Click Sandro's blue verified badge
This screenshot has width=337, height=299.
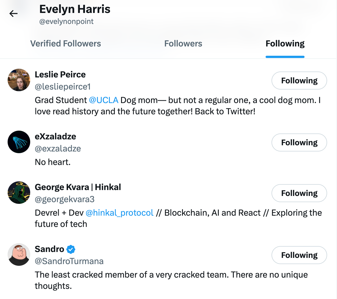pyautogui.click(x=71, y=249)
